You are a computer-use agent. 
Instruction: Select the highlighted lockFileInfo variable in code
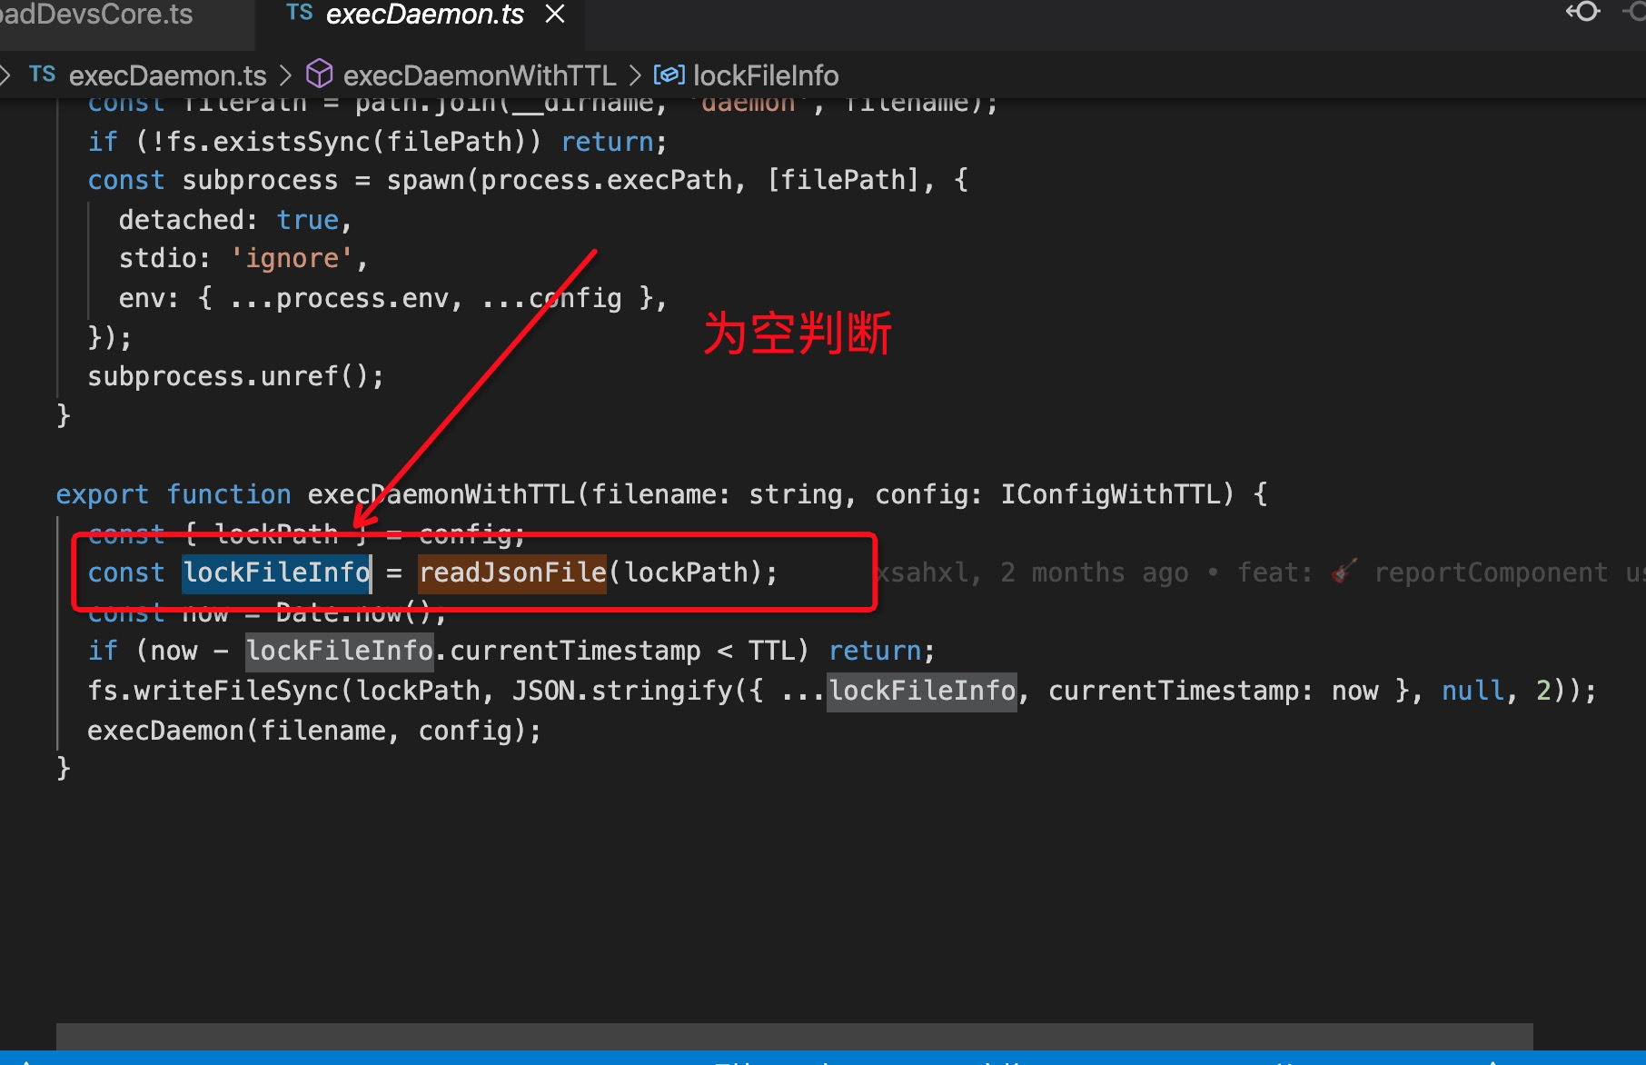[x=276, y=572]
